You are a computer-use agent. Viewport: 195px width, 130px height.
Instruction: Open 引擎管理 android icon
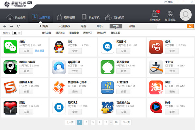[59, 17]
